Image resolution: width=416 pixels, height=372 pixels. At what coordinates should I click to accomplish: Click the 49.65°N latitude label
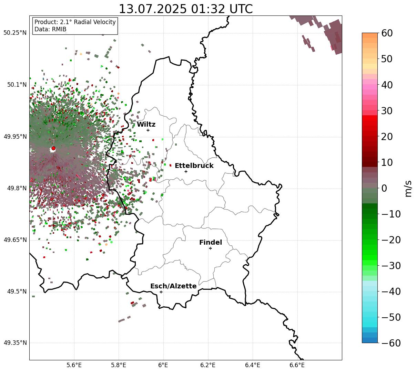(15, 240)
